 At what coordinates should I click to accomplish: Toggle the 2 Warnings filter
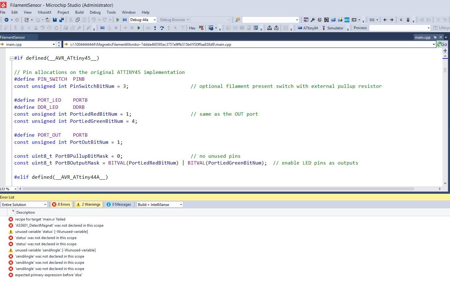click(x=89, y=204)
